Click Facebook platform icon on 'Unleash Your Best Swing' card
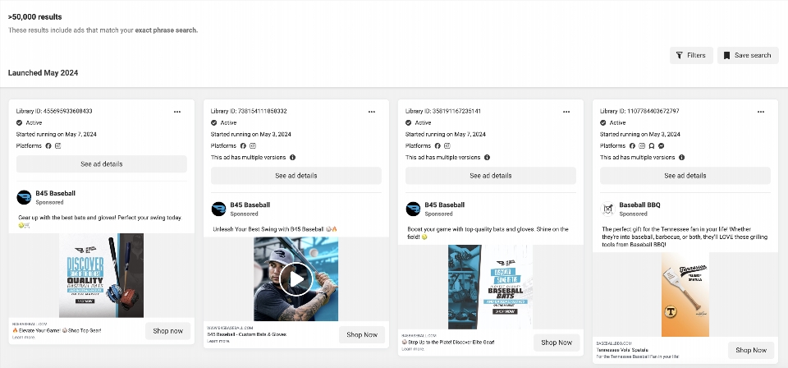 click(x=243, y=145)
